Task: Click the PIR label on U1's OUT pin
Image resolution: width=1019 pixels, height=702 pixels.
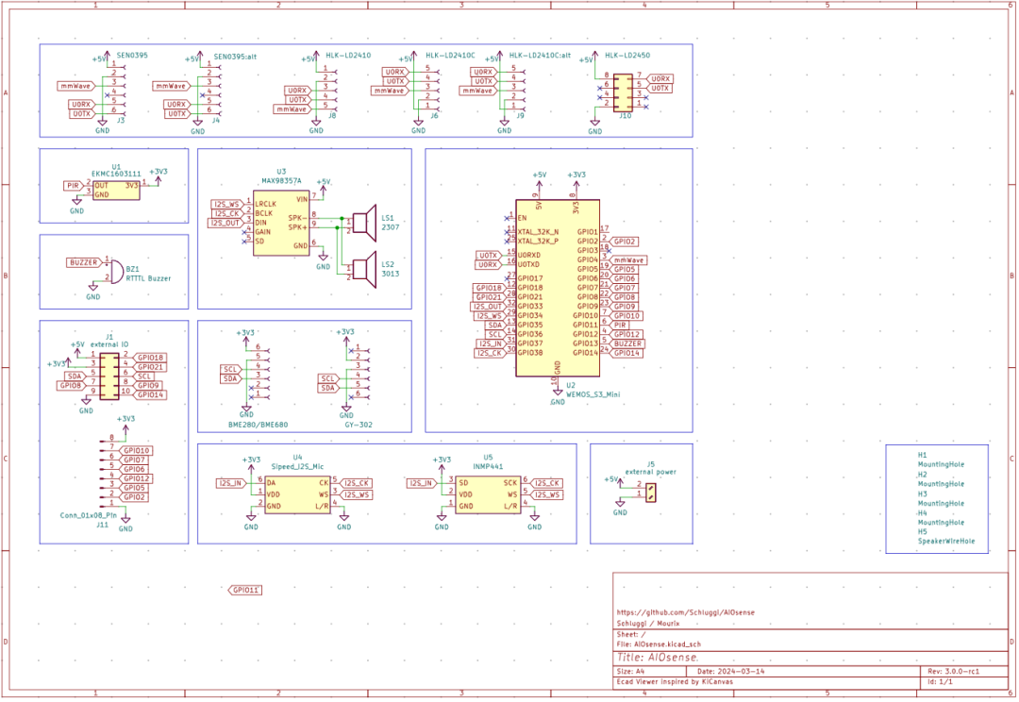Action: [x=74, y=186]
